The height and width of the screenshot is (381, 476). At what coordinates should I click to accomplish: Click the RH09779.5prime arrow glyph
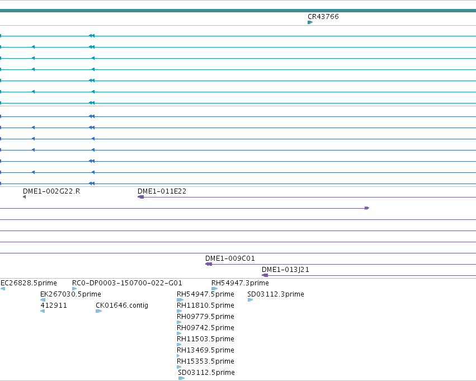[x=179, y=322]
